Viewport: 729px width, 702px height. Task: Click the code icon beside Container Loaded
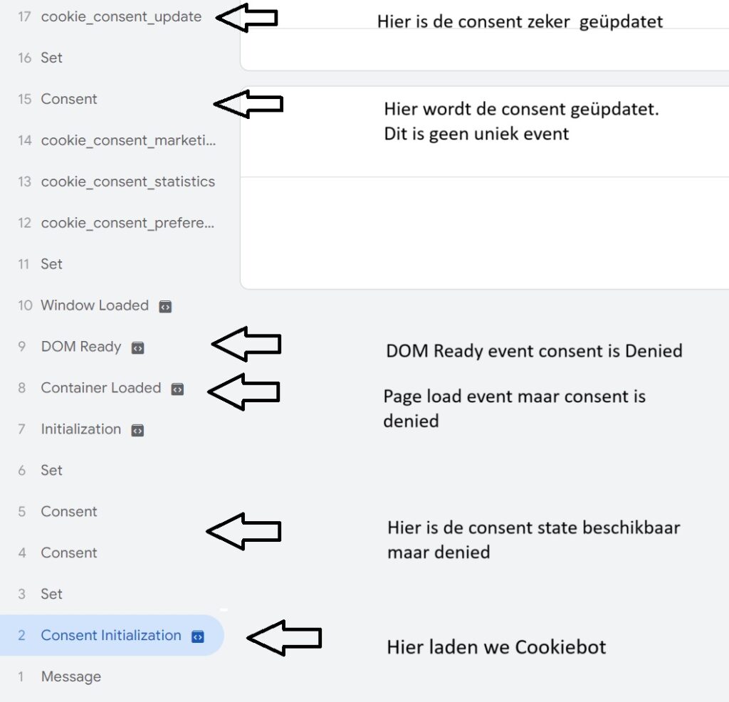click(x=178, y=389)
